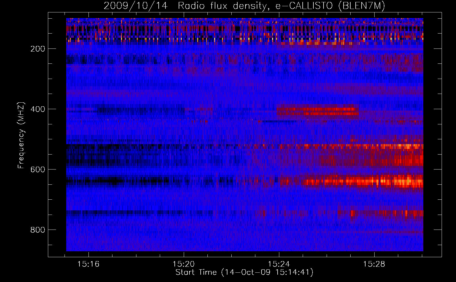This screenshot has width=456, height=282.
Task: Select the 'e-CALLISTO (BLEN7M)' title text
Action: (330, 6)
